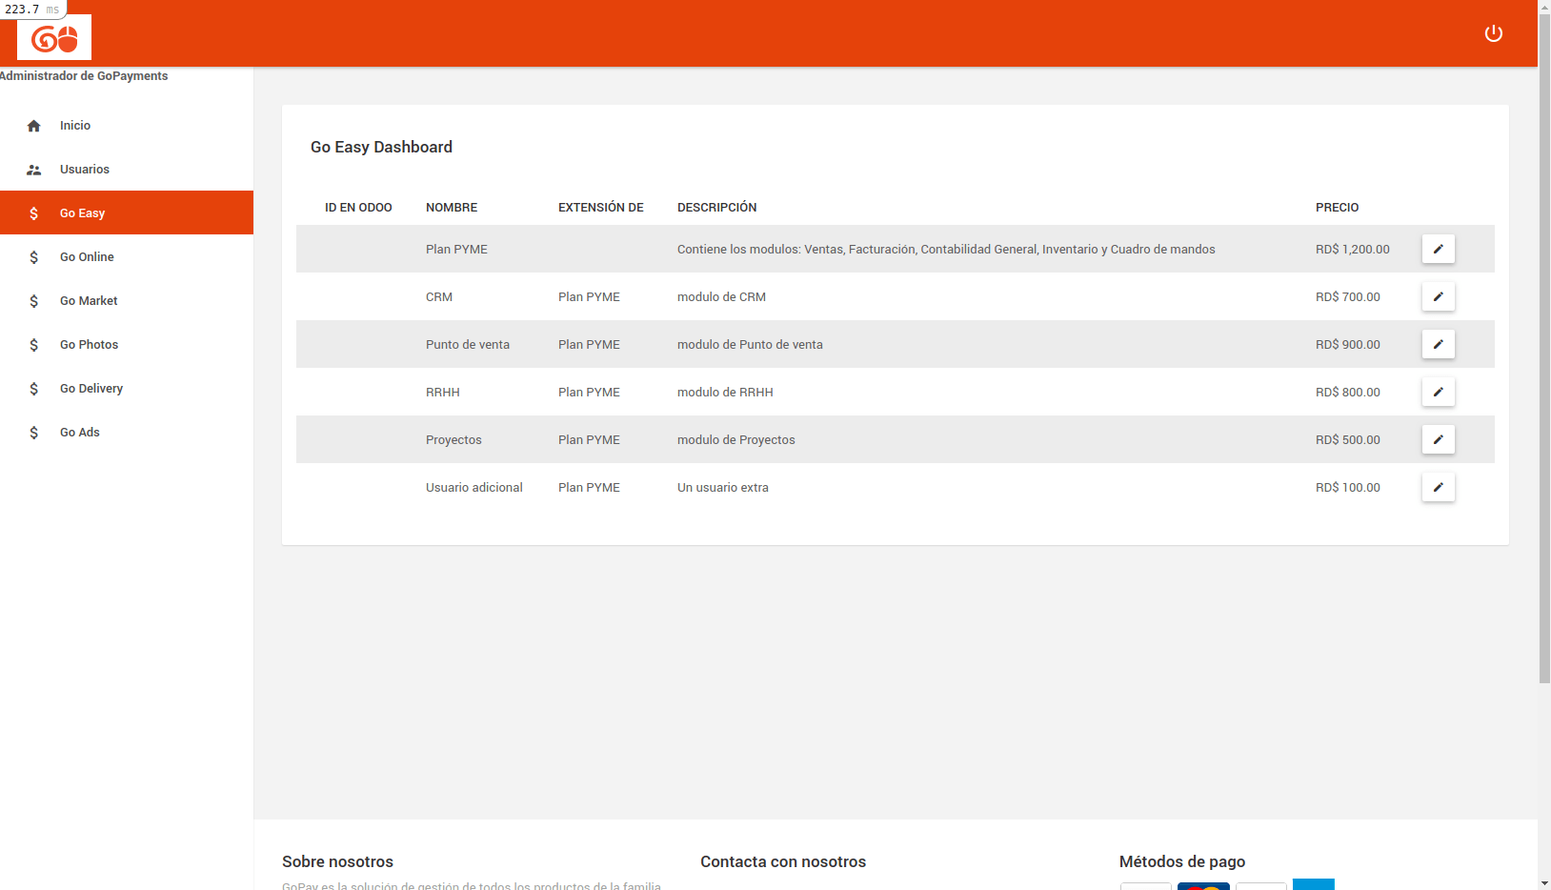Click the CRM name cell
The image size is (1551, 890).
click(x=439, y=297)
